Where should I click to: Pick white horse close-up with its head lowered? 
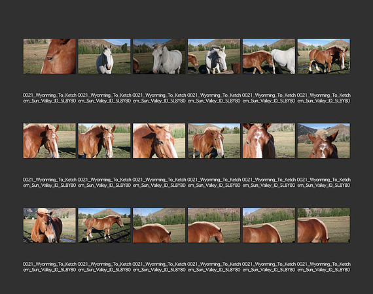tap(159, 56)
